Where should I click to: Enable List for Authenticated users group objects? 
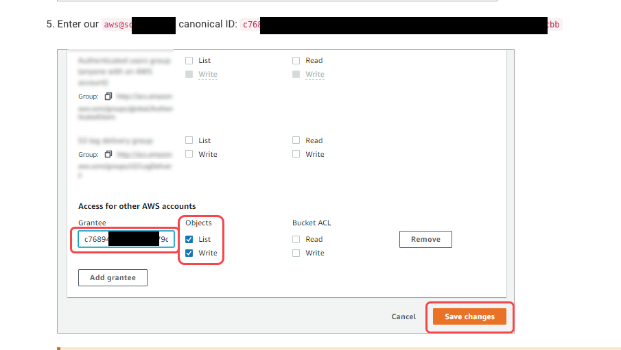tap(189, 60)
